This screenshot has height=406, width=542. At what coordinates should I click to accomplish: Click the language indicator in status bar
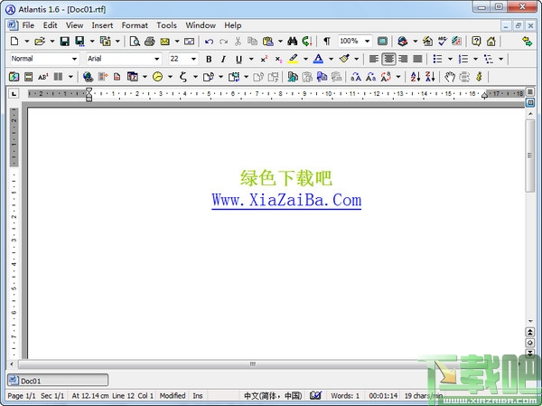pos(273,395)
